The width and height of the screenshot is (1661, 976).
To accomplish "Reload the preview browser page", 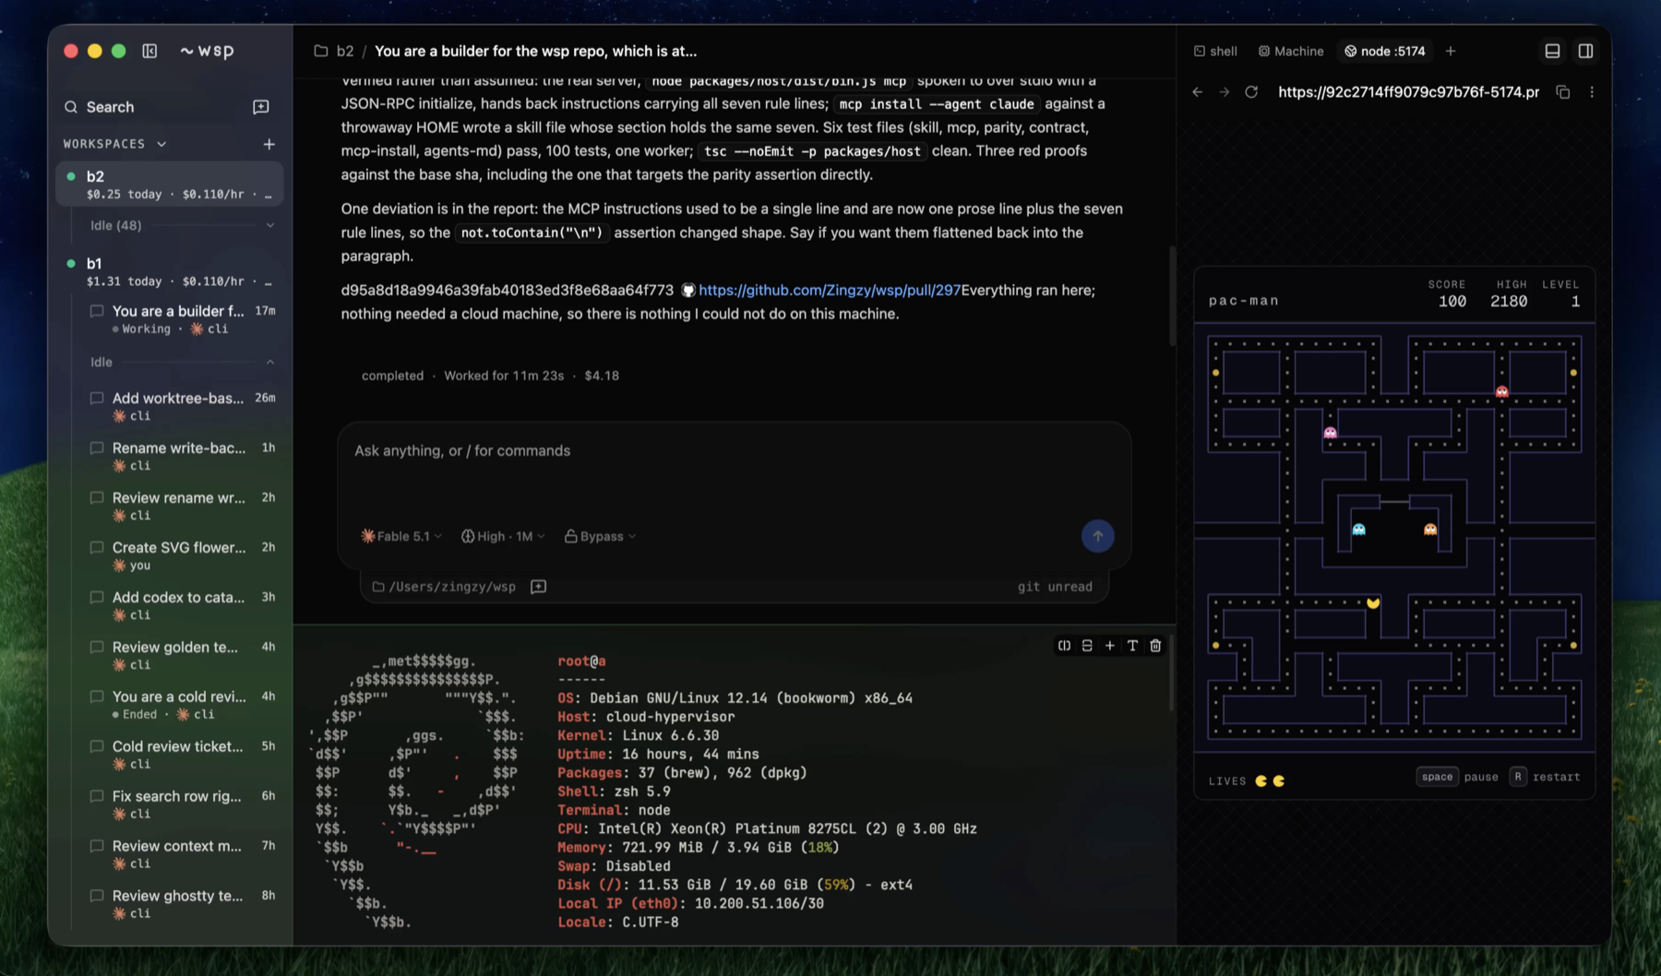I will click(x=1251, y=92).
